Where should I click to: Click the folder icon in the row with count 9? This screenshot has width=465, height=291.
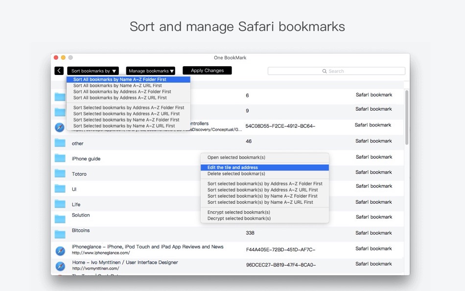60,112
